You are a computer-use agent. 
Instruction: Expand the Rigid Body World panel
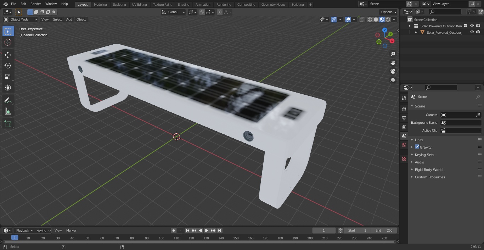coord(428,170)
